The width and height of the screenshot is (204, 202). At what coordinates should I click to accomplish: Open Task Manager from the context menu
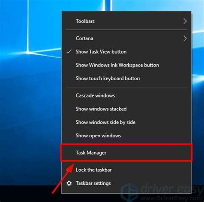pos(126,153)
